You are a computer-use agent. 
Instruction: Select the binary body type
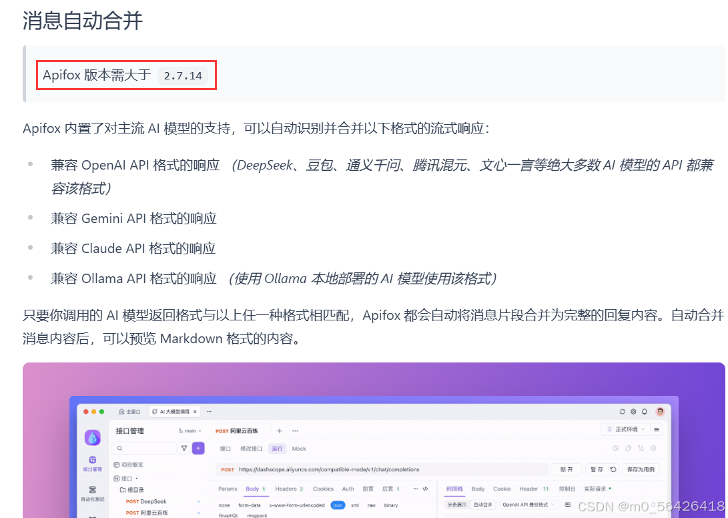[391, 505]
